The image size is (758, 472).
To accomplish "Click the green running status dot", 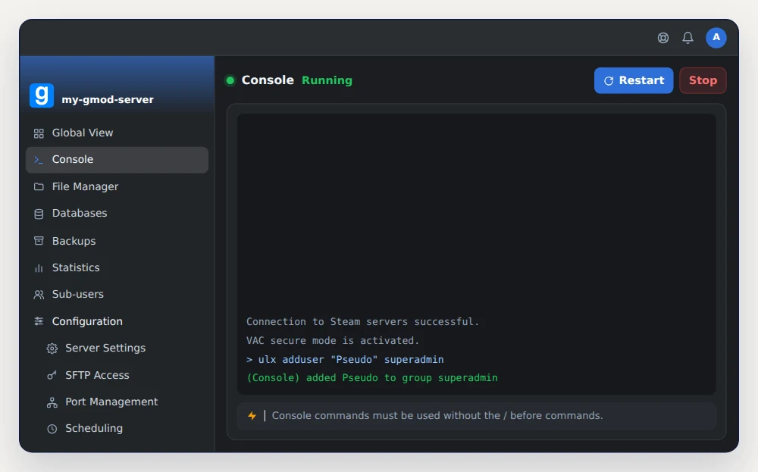I will [230, 80].
